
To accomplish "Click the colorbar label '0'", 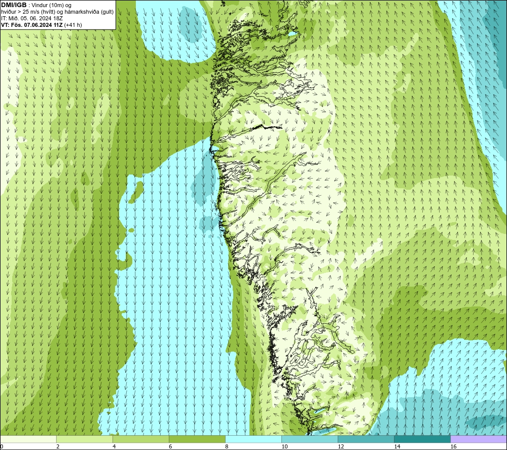I will tap(2, 447).
